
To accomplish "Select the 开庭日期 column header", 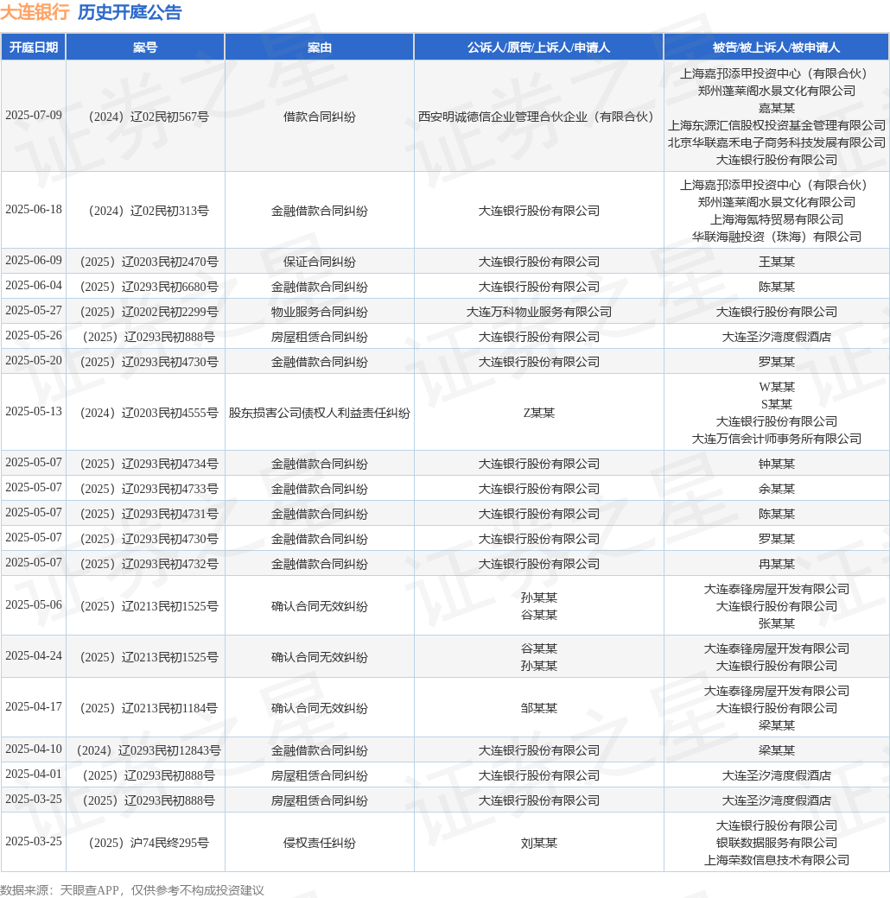I will pyautogui.click(x=33, y=47).
